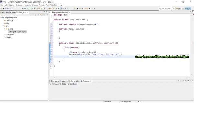Open the Refactor menu
This screenshot has width=207, height=116.
click(19, 5)
